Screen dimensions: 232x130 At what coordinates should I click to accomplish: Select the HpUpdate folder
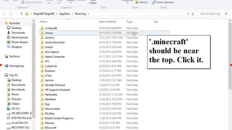pyautogui.click(x=51, y=95)
